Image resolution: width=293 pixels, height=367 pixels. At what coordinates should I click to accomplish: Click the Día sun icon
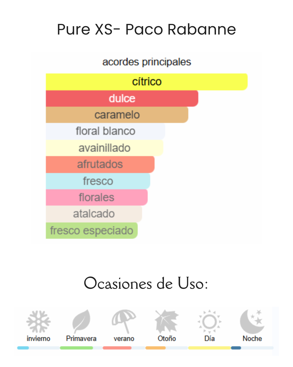(x=209, y=322)
